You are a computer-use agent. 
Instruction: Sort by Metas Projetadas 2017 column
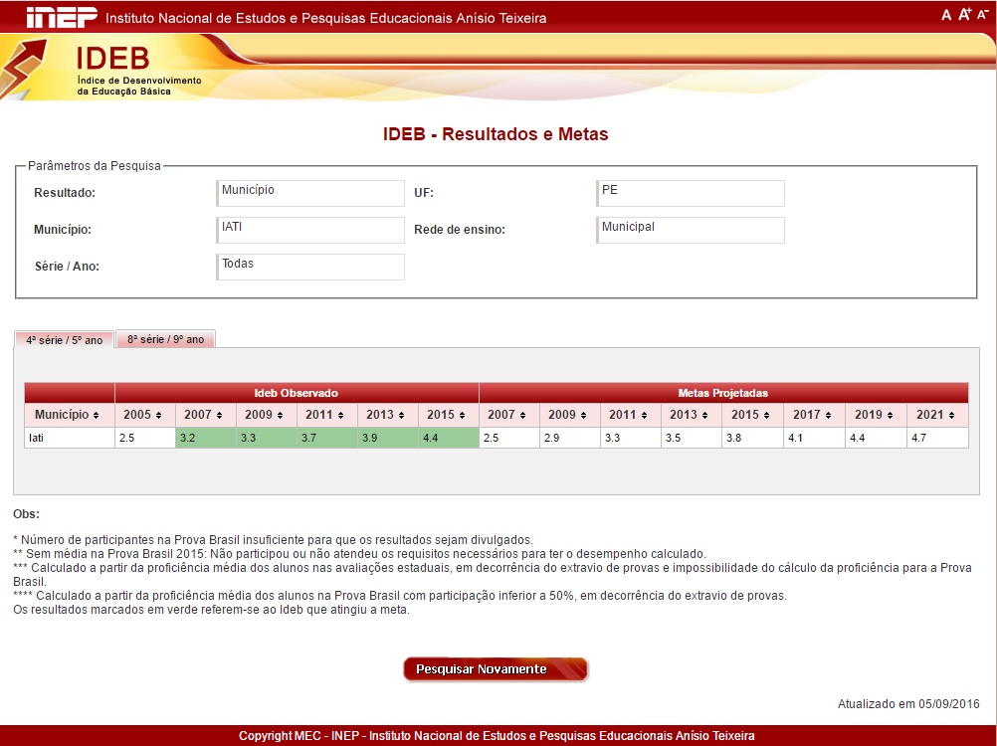tap(815, 415)
